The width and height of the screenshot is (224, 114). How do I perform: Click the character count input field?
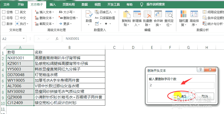tap(181, 85)
